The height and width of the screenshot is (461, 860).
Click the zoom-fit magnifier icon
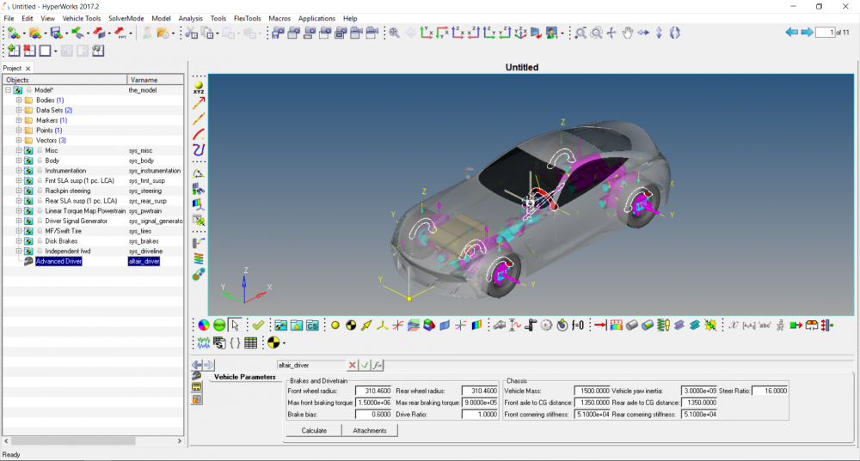[394, 33]
